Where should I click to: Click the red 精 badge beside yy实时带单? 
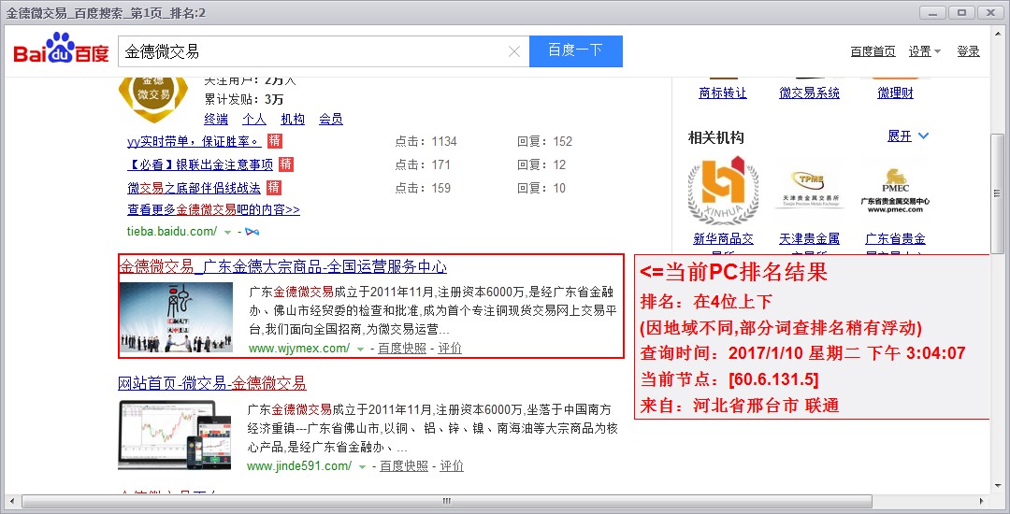pos(275,141)
